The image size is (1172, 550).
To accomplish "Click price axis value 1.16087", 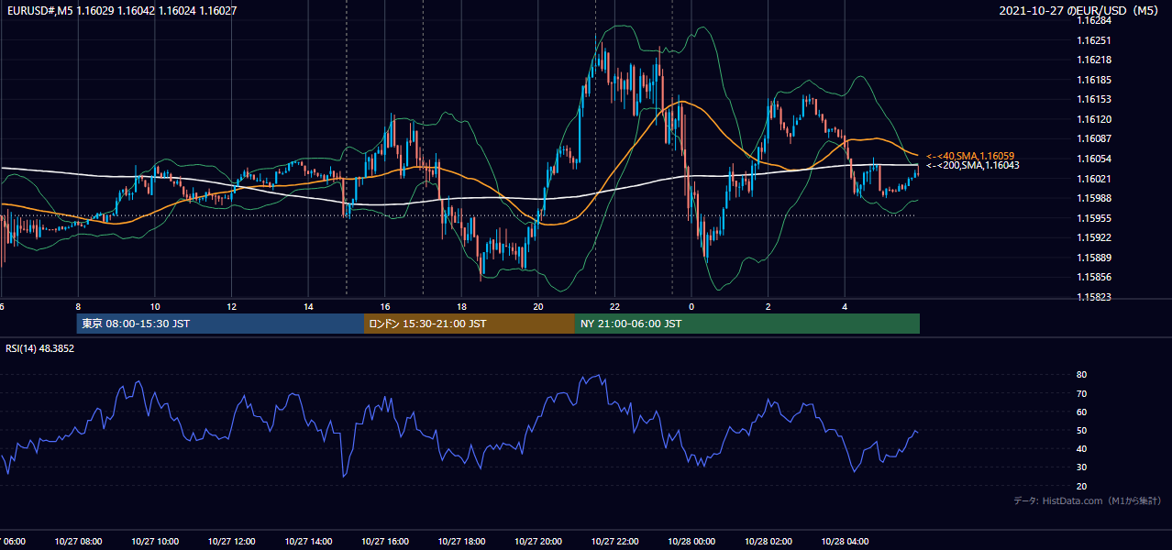I will pyautogui.click(x=1094, y=138).
